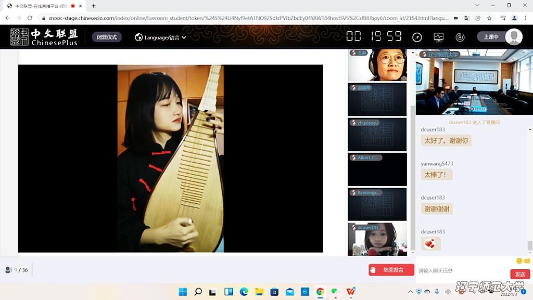The width and height of the screenshot is (533, 300).
Task: Click the 辽宁师范大学 conference room video
Action: (474, 82)
